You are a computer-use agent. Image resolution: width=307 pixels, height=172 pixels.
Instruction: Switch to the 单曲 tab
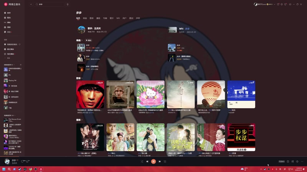coord(85,18)
